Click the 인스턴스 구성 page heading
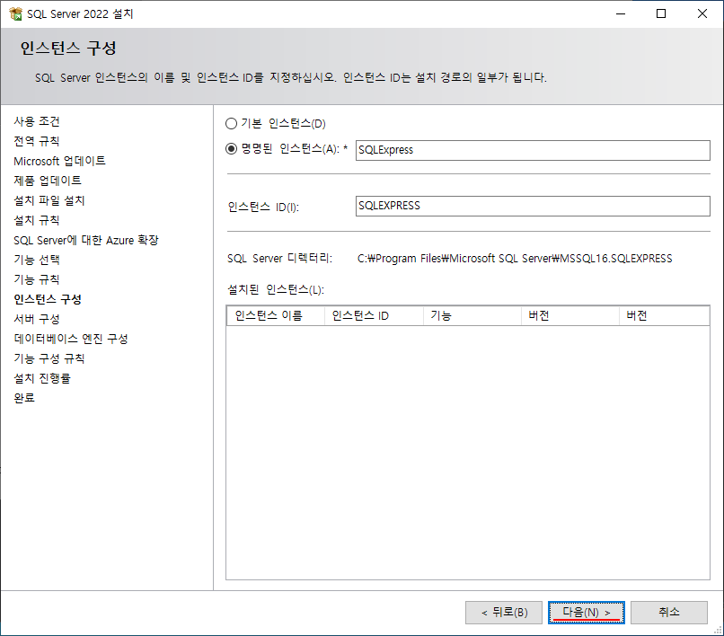 tap(68, 48)
